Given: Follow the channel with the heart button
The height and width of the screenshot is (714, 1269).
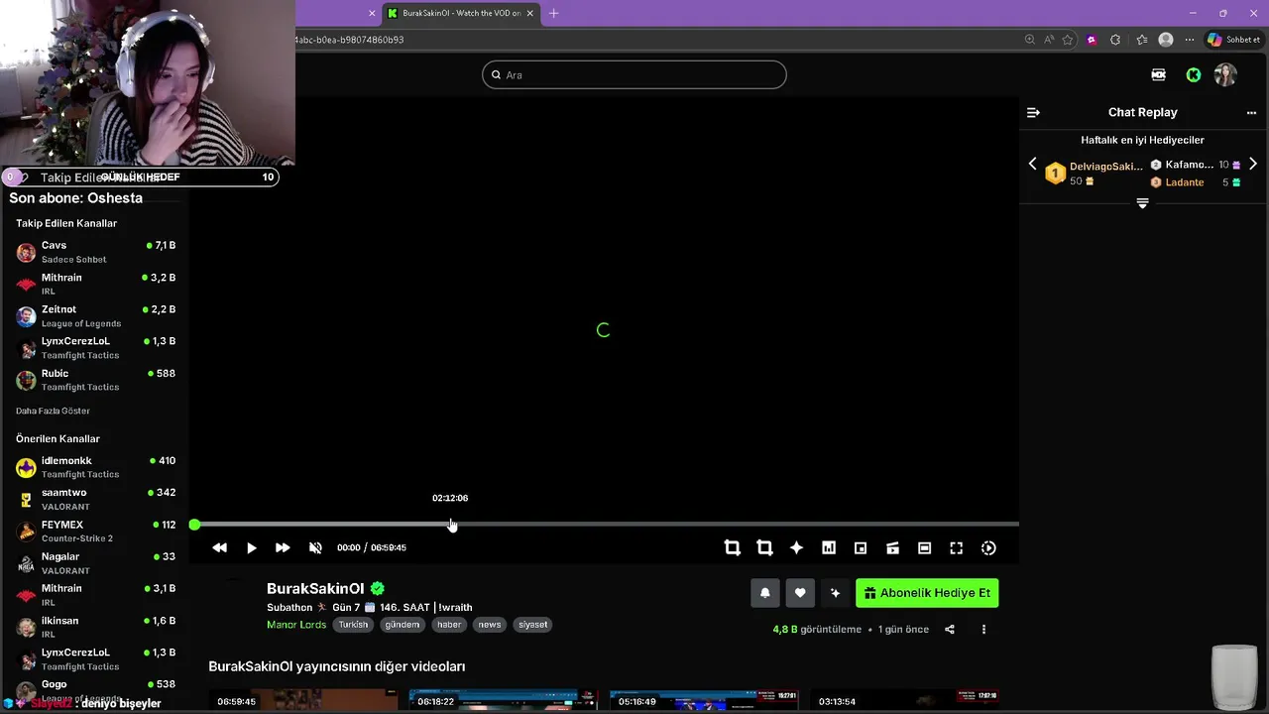Looking at the screenshot, I should pos(800,593).
